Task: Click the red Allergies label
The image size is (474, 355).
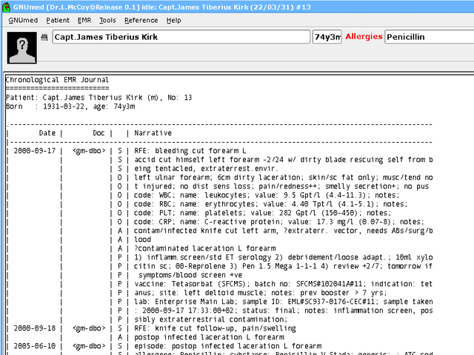Action: [x=364, y=37]
